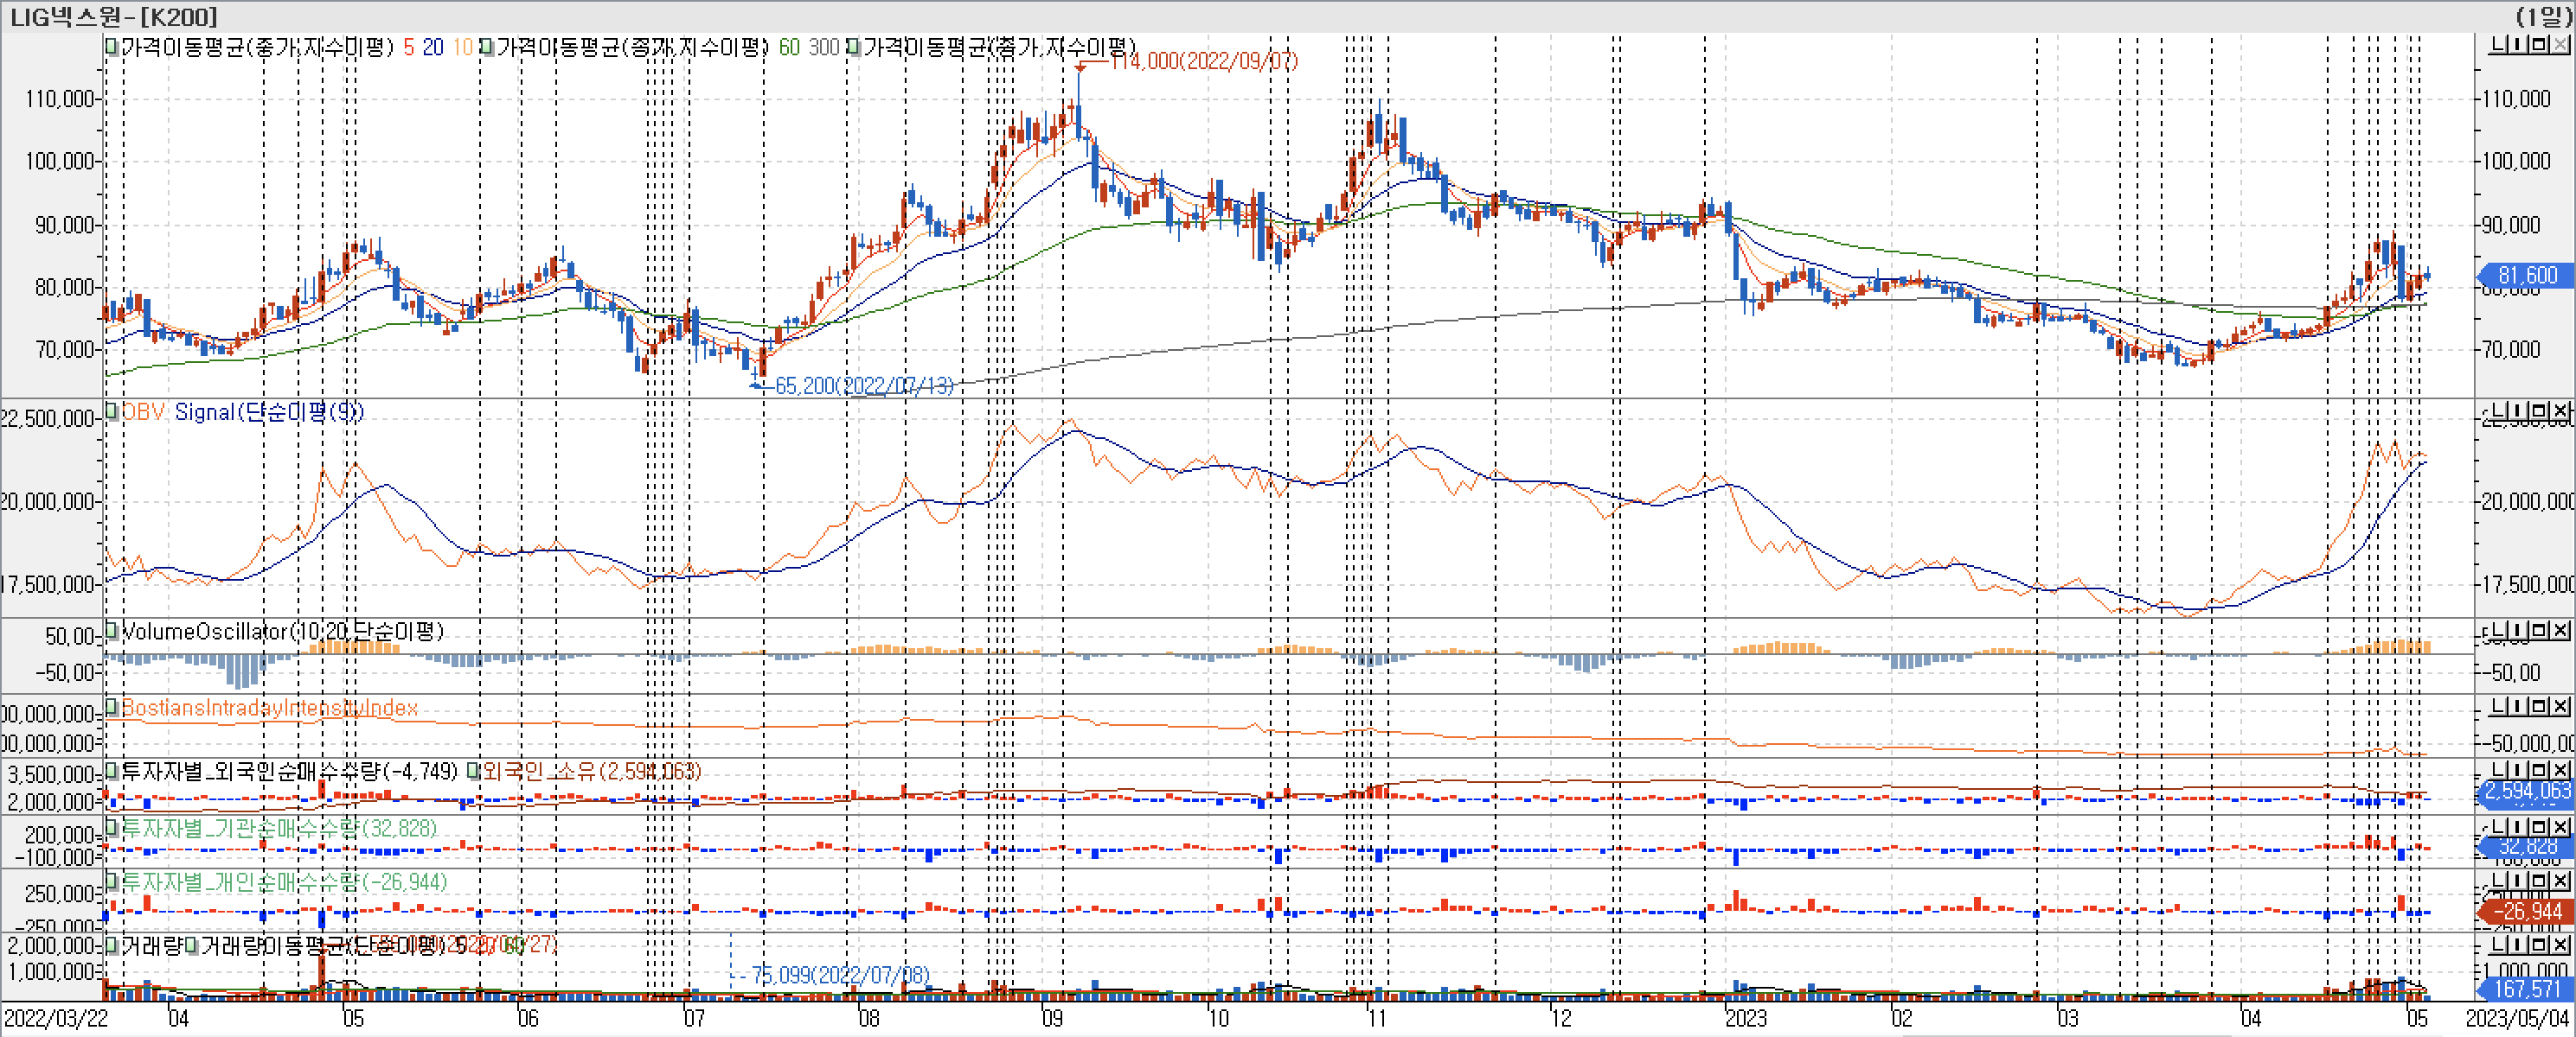Screen dimensions: 2576x1037
Task: Toggle the 외국인_소유 (foreign holdings) indicator checkbox
Action: (474, 771)
